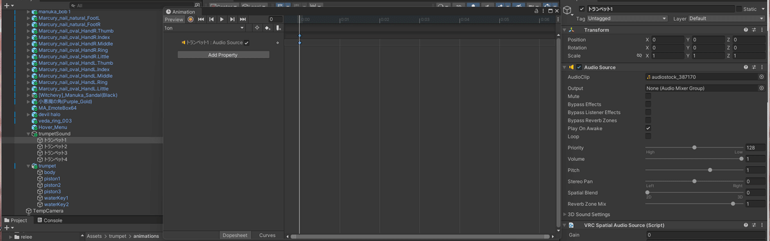Click the Pitch slider

coord(694,170)
